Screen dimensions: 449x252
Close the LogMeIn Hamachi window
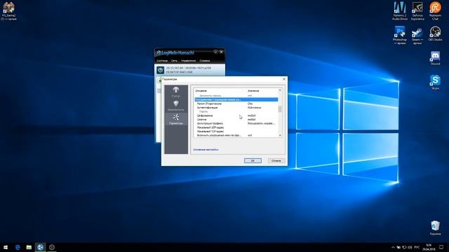tap(222, 52)
